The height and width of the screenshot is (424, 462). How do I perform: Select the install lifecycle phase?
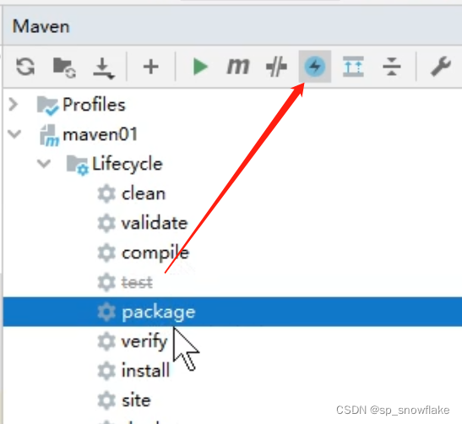145,371
